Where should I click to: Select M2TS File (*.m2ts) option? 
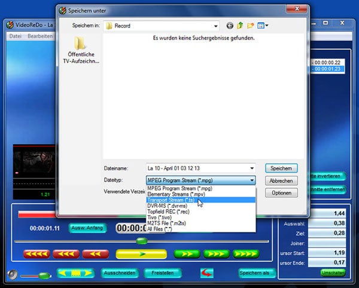click(x=201, y=223)
